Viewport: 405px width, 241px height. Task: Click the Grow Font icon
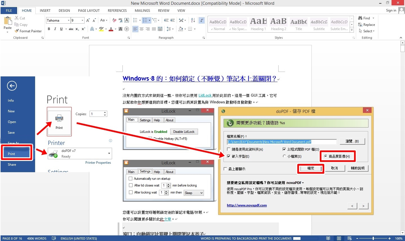(x=88, y=20)
